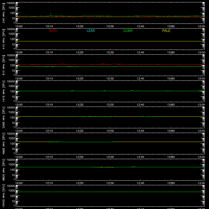
Task: Select 12:20 time label under 610 MHz plot
Action: 80,79
